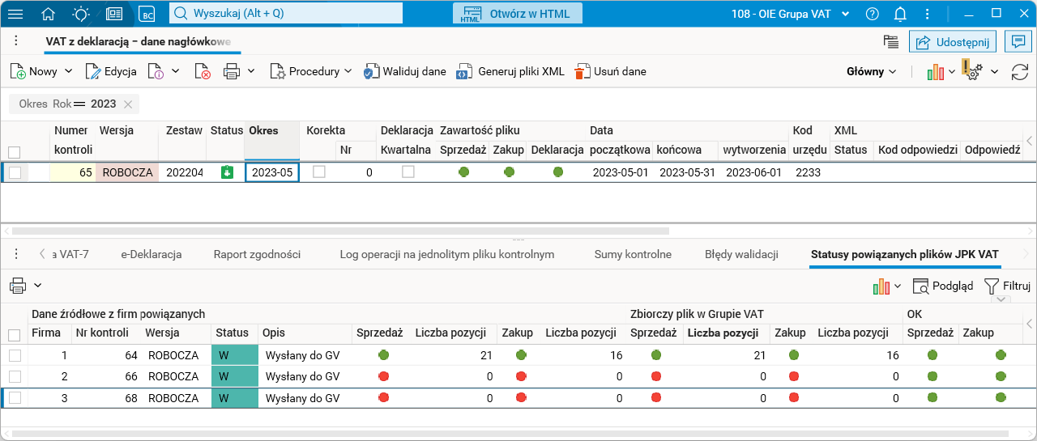Switch to the Sumy kontrolne tab
Viewport: 1037px width, 441px height.
point(633,254)
